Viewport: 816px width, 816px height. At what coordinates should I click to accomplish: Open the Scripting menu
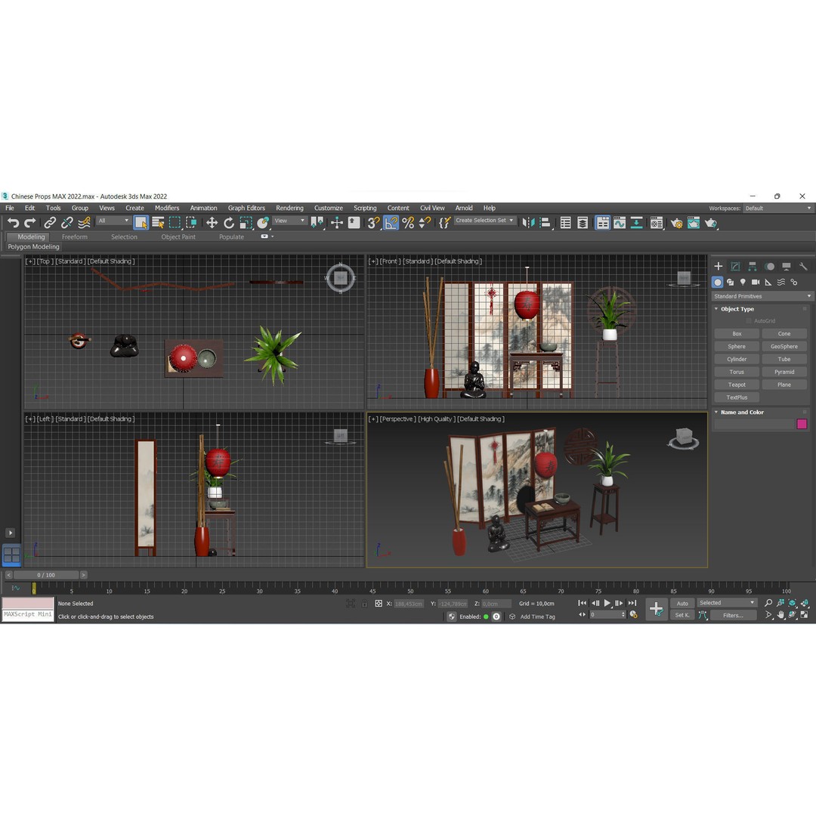coord(365,208)
